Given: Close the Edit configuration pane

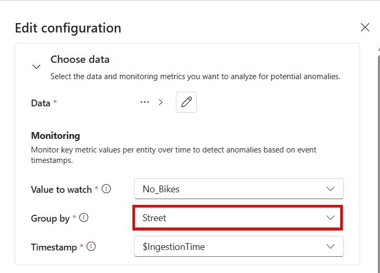Looking at the screenshot, I should [365, 27].
